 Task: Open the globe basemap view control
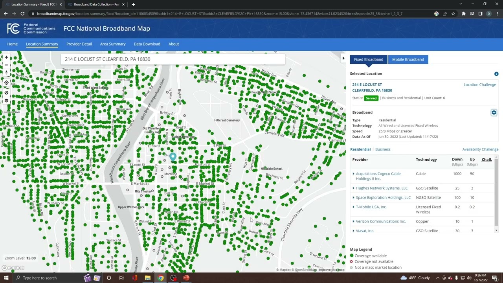tap(6, 93)
